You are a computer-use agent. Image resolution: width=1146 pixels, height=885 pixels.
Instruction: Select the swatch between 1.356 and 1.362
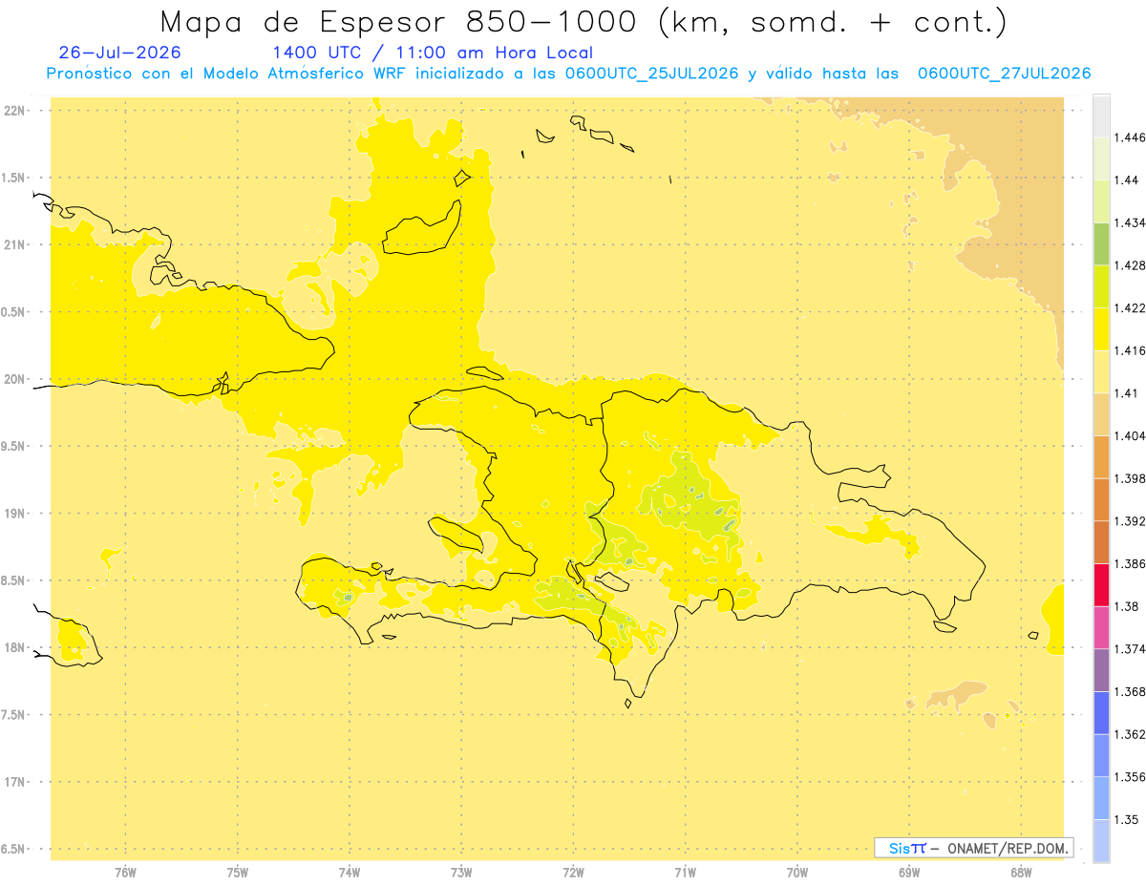tap(1102, 755)
